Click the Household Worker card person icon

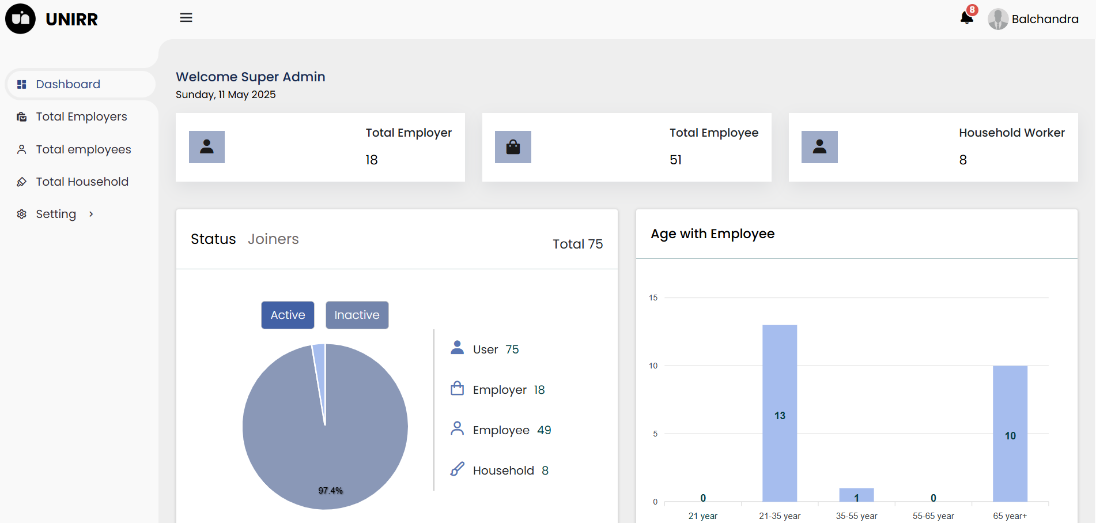[x=819, y=147]
